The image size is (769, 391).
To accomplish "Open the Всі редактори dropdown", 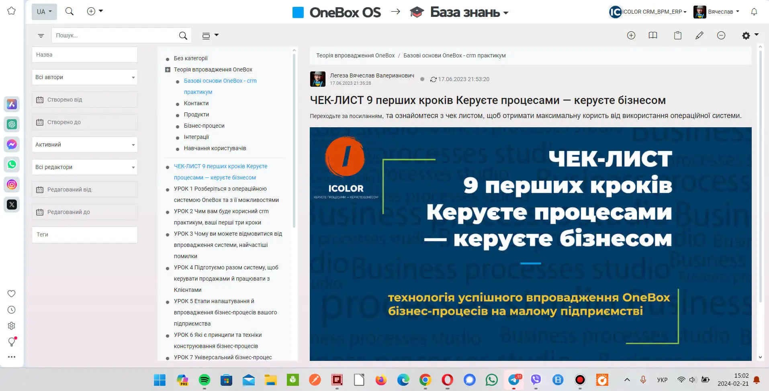I will click(x=85, y=167).
